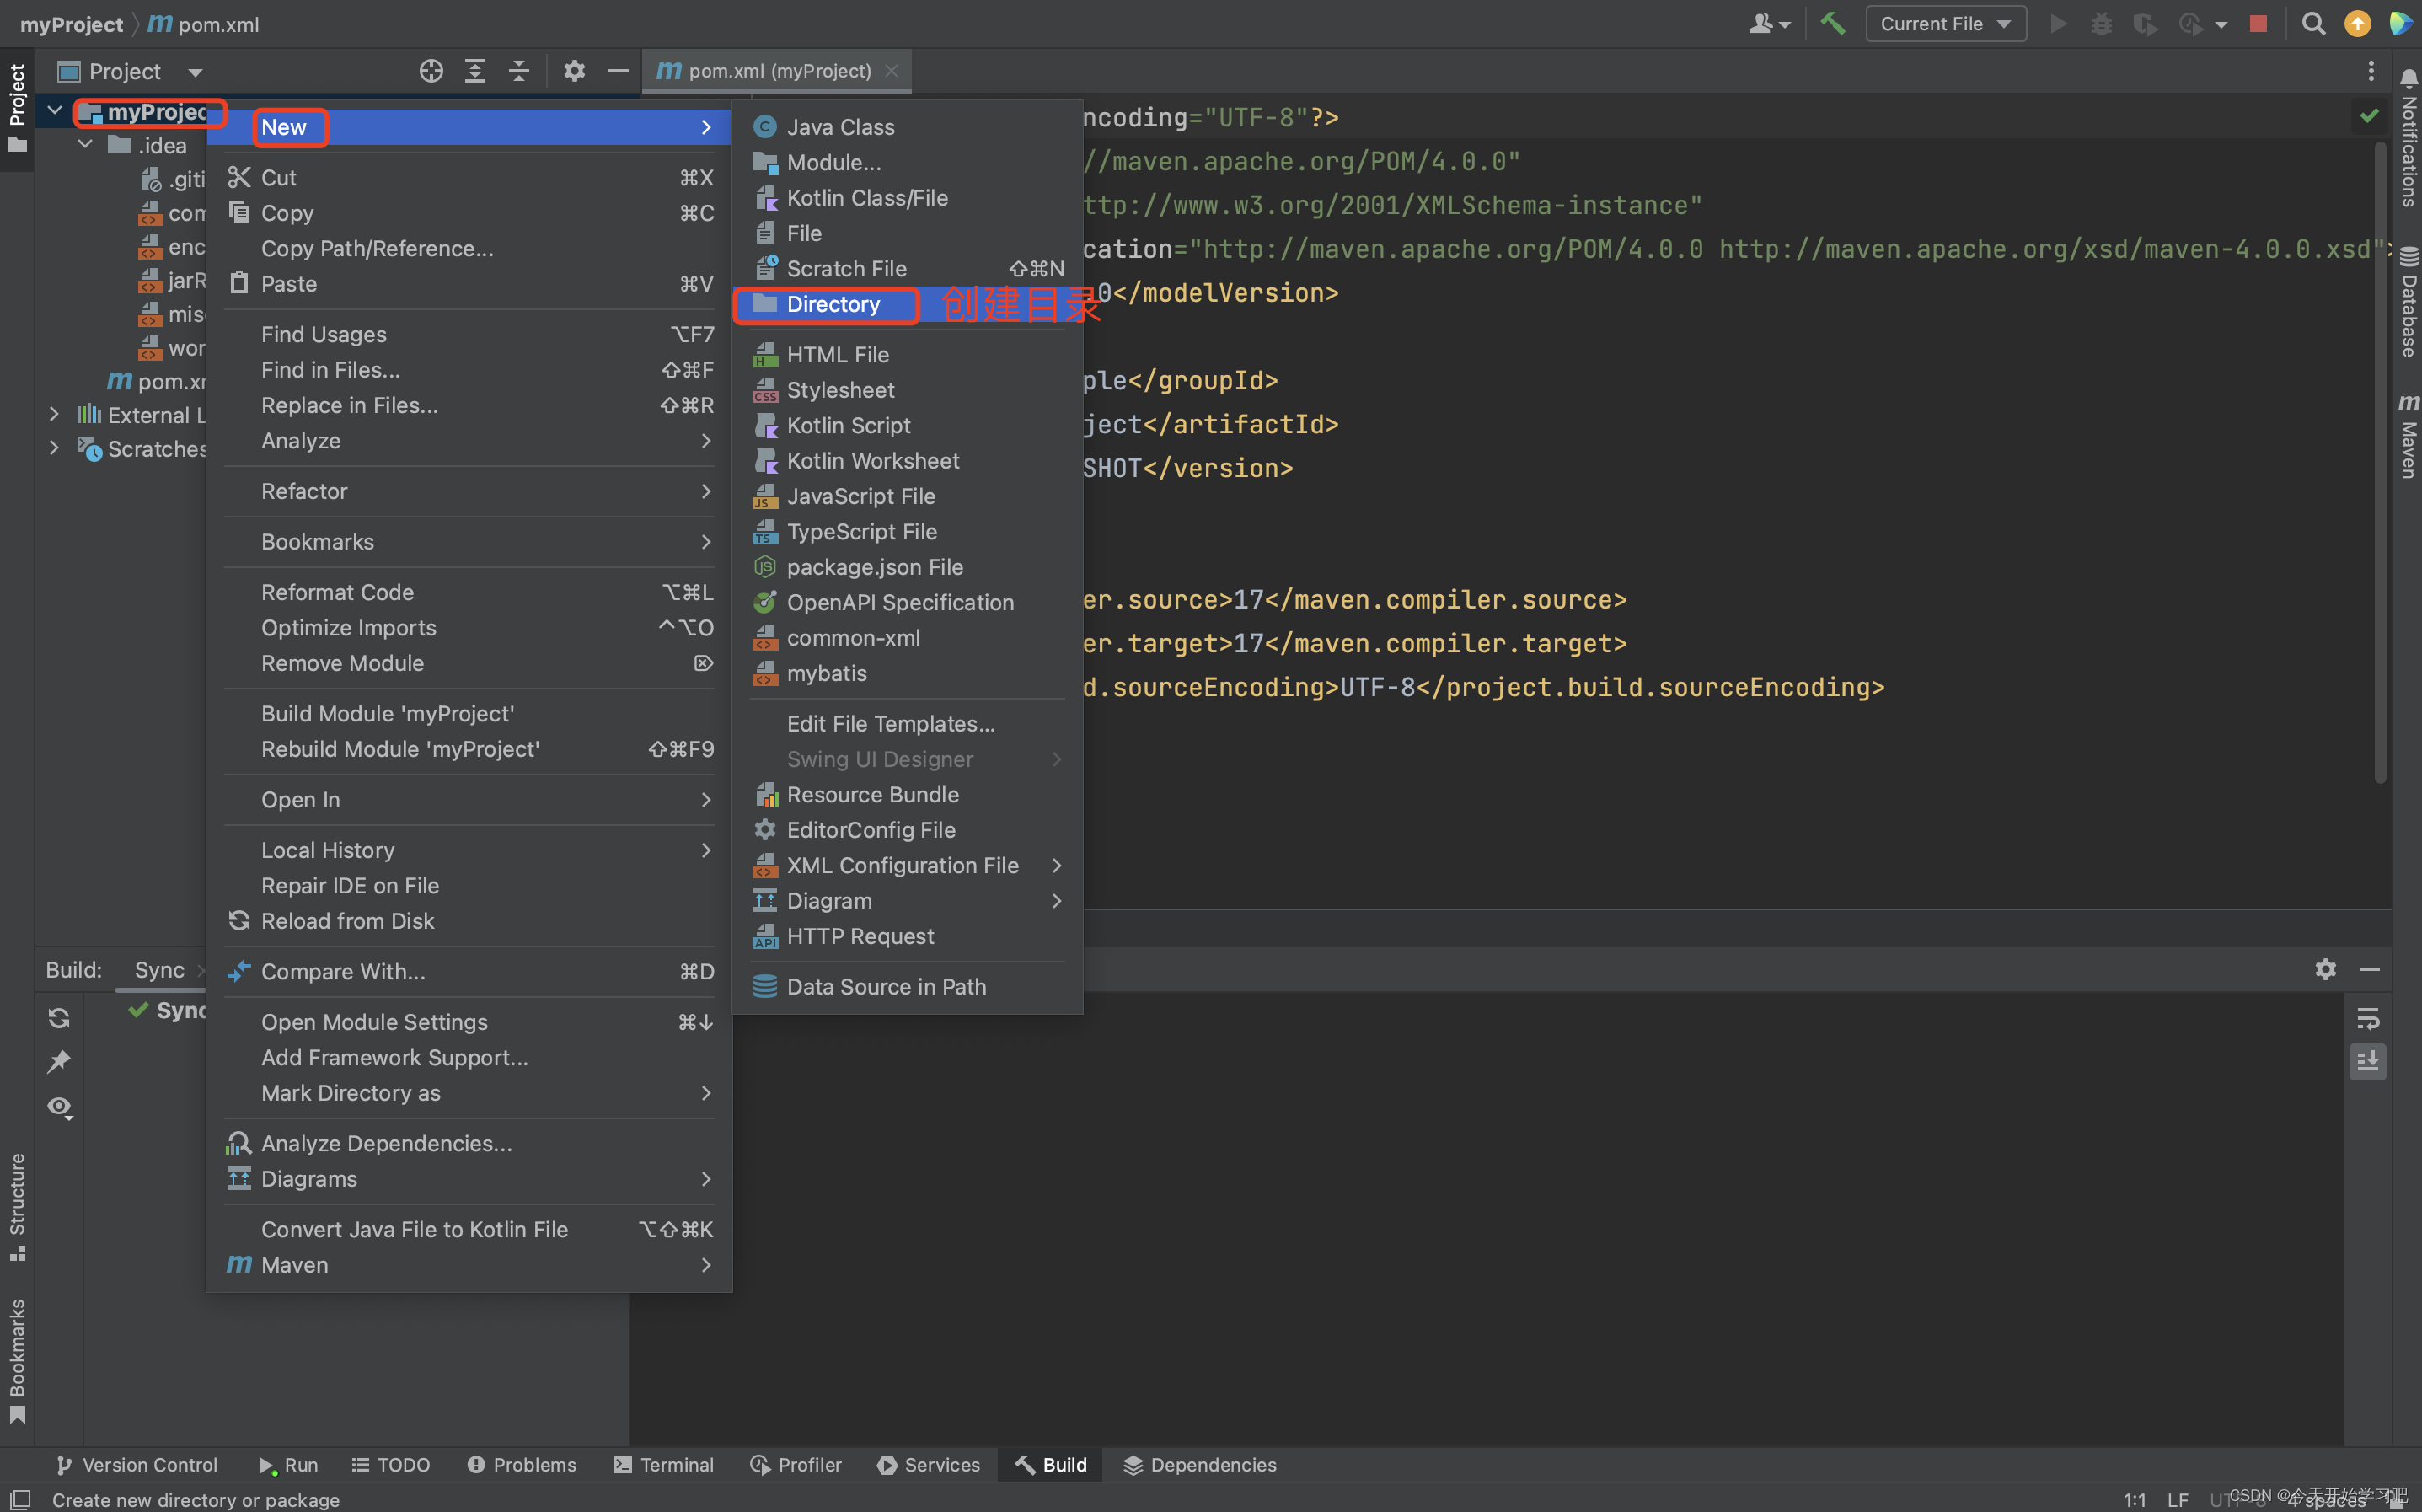Hide the Project panel with minus icon
Screen dimensions: 2422x1512
(618, 71)
